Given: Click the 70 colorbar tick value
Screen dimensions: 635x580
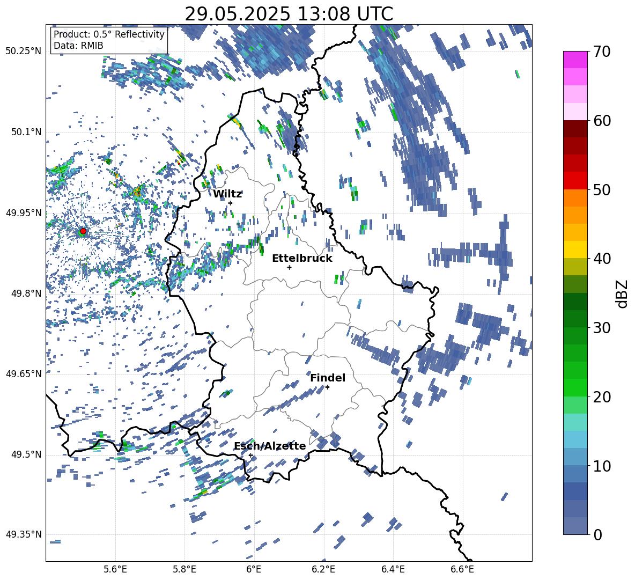Looking at the screenshot, I should tap(602, 52).
